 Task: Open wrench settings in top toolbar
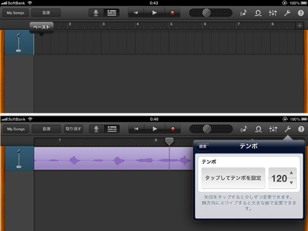click(x=287, y=13)
